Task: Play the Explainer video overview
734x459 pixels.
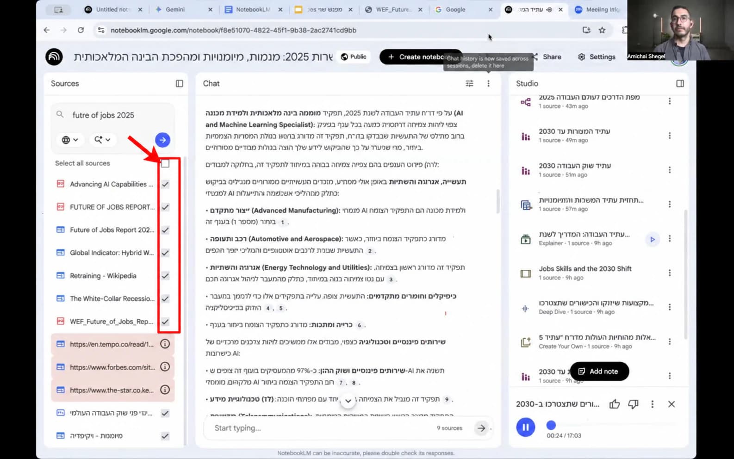Action: [653, 239]
